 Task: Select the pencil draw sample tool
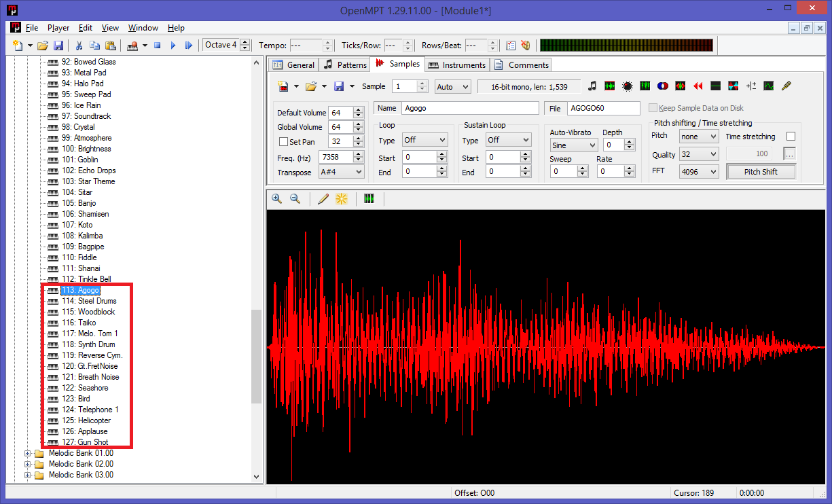point(323,198)
